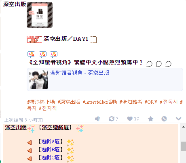Viewport: 186px width, 163px height.
Task: Open the #噗浪線上場 hashtag
Action: pos(41,102)
